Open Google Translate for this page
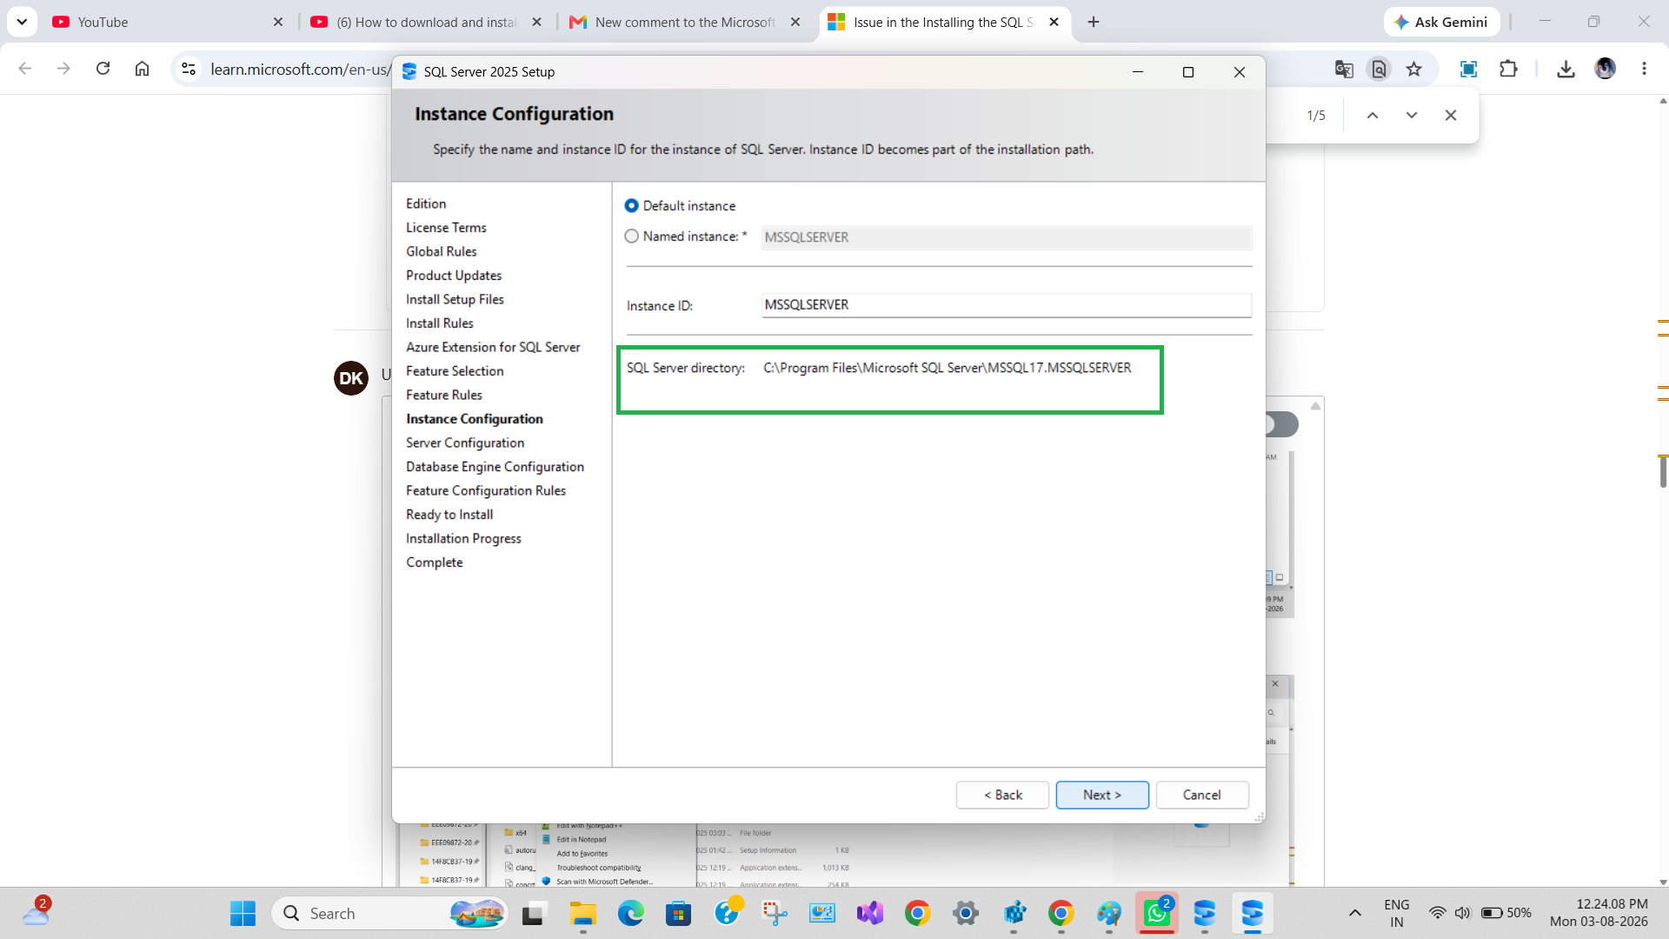 click(1344, 69)
